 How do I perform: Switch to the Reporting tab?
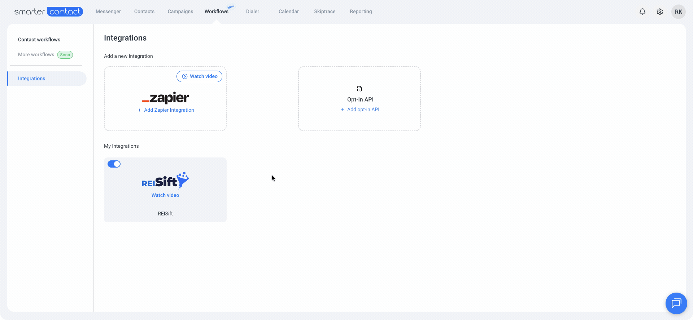361,12
